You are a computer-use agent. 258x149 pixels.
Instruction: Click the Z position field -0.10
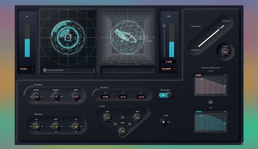click(141, 97)
